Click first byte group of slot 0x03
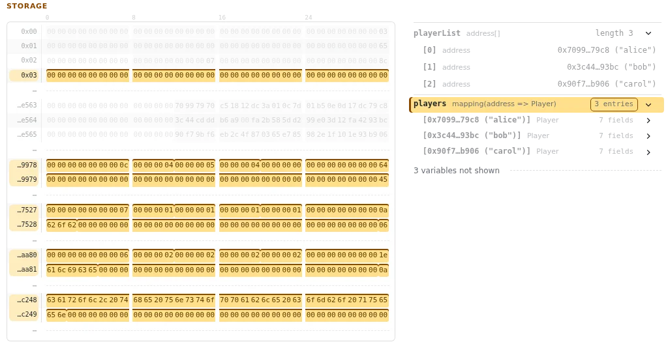 click(x=87, y=76)
